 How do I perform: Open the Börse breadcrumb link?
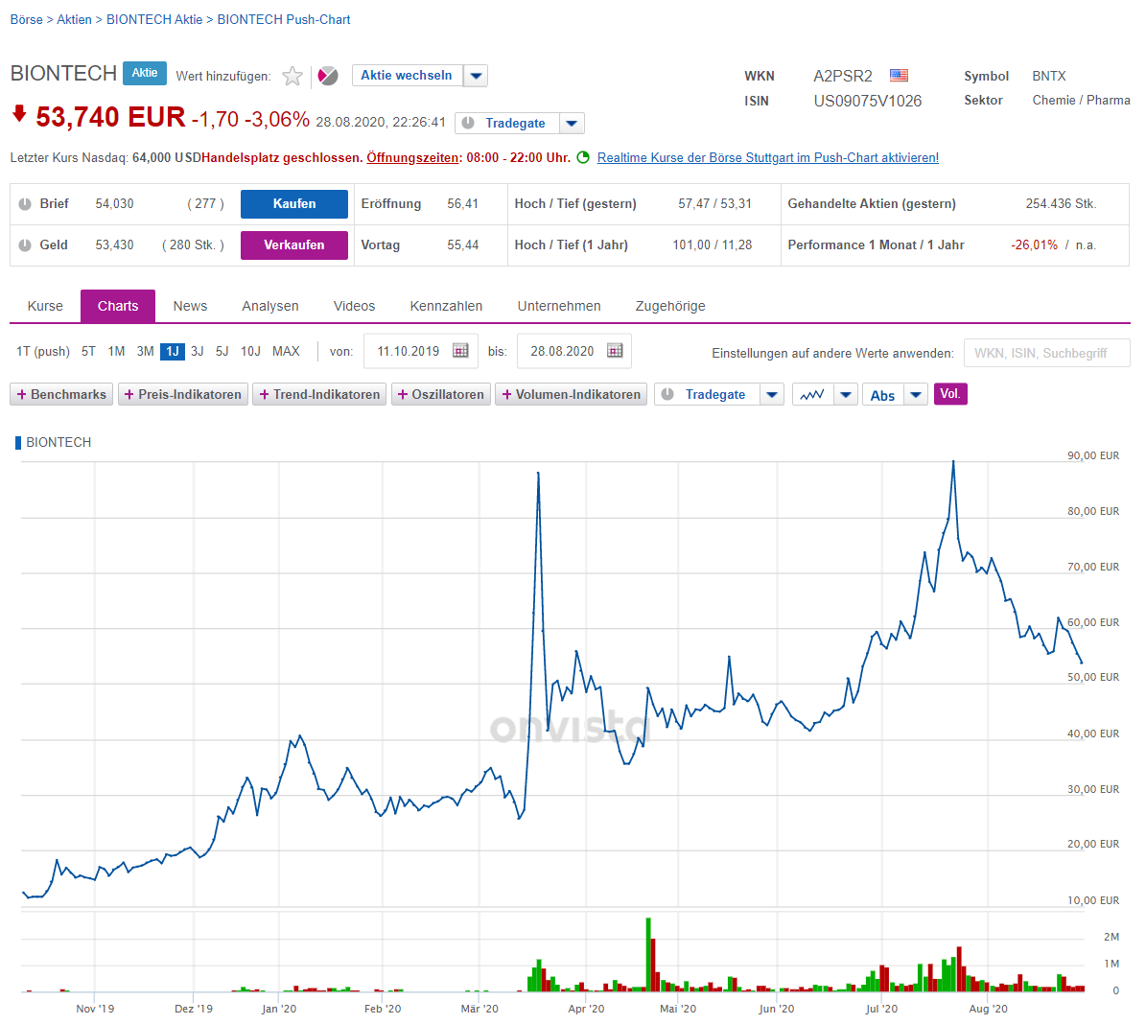[26, 20]
